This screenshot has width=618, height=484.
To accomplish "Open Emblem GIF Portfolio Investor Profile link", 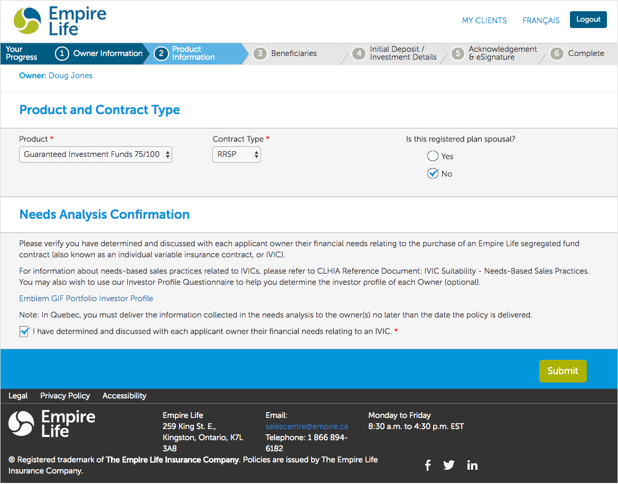I will [x=86, y=299].
